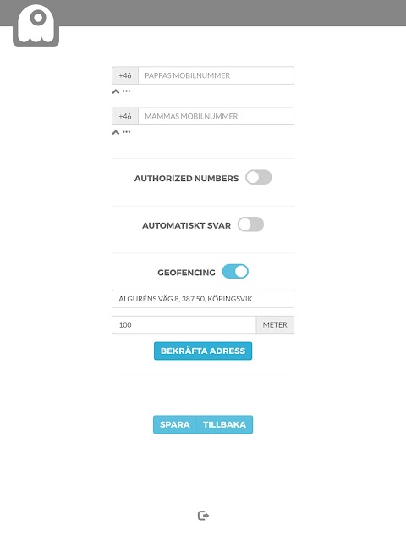Click the logout icon at page bottom
406x542 pixels.
[x=203, y=516]
